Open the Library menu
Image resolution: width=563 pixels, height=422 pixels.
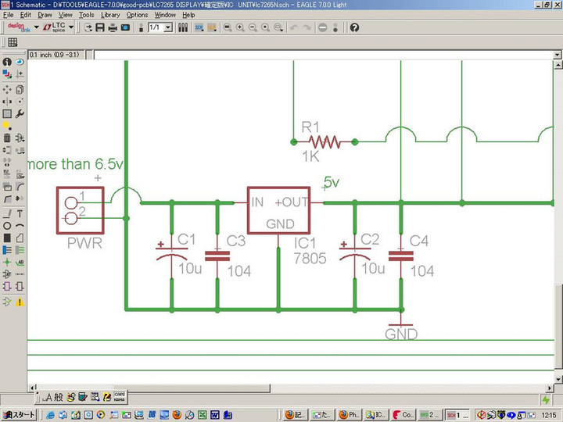point(110,15)
